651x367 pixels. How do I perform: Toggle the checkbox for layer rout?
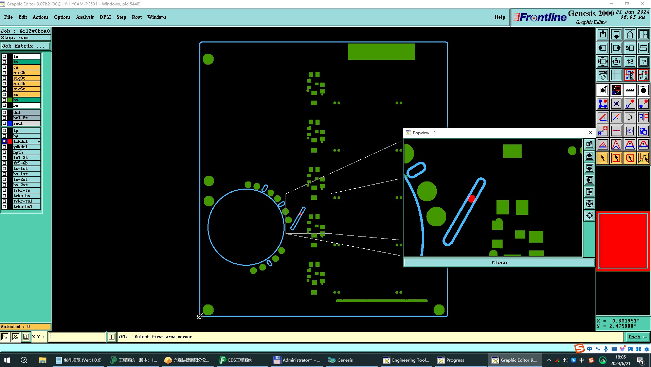tap(4, 123)
